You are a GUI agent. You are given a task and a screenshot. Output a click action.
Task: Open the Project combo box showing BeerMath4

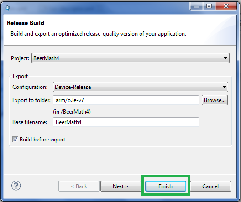pos(131,58)
